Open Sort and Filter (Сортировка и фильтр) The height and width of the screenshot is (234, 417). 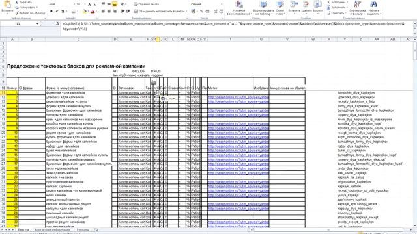[x=358, y=8]
